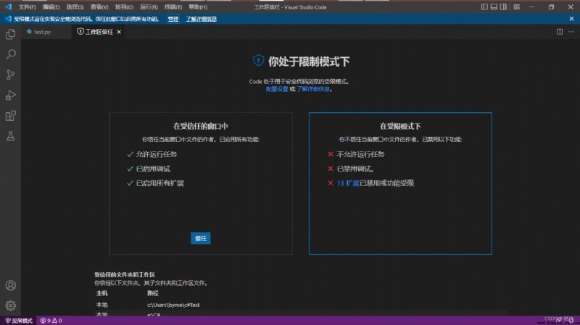Image resolution: width=580 pixels, height=325 pixels.
Task: Toggle primary side bar layout icon
Action: (x=484, y=7)
